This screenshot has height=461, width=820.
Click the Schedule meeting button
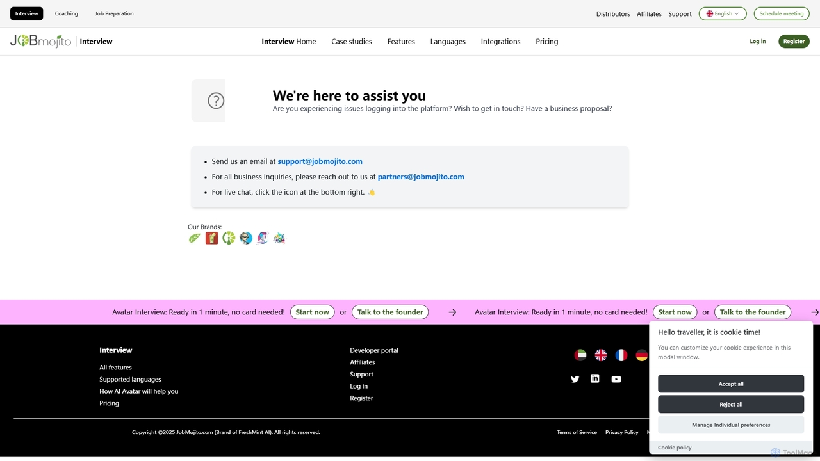click(782, 13)
